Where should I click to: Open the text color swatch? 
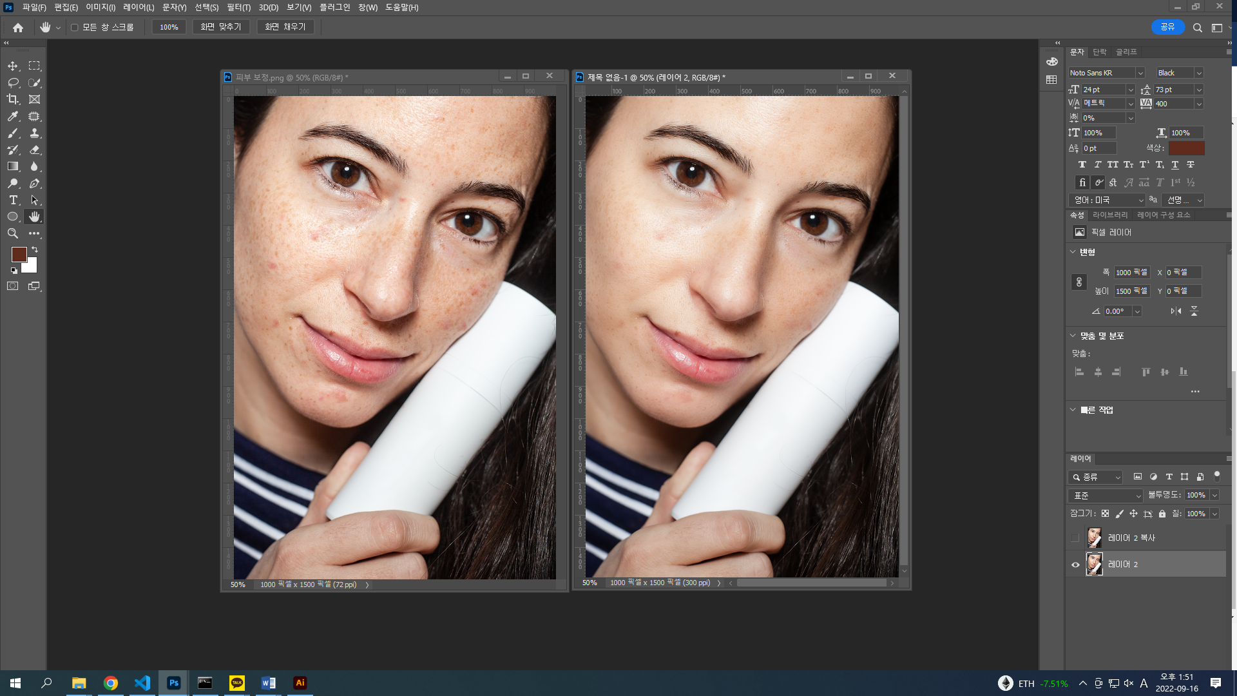(x=1186, y=148)
